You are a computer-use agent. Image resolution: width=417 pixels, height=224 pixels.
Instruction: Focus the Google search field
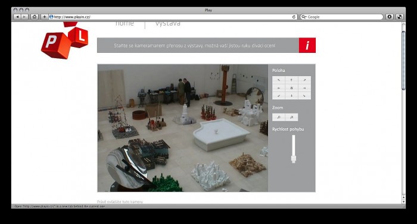(x=341, y=17)
